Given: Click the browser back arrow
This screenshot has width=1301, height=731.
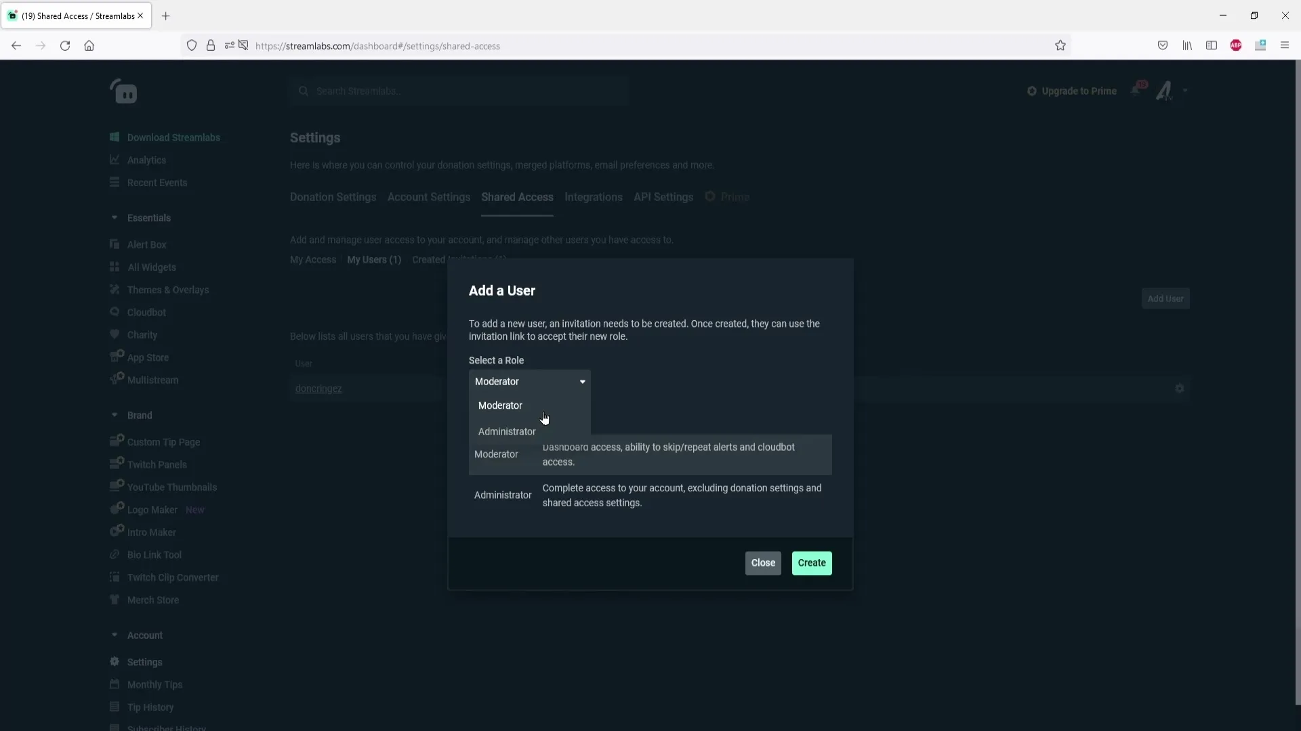Looking at the screenshot, I should (x=16, y=46).
